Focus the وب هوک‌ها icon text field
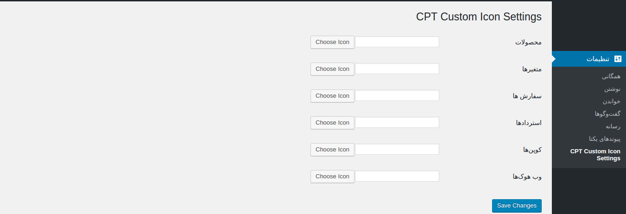The image size is (626, 214). click(397, 176)
